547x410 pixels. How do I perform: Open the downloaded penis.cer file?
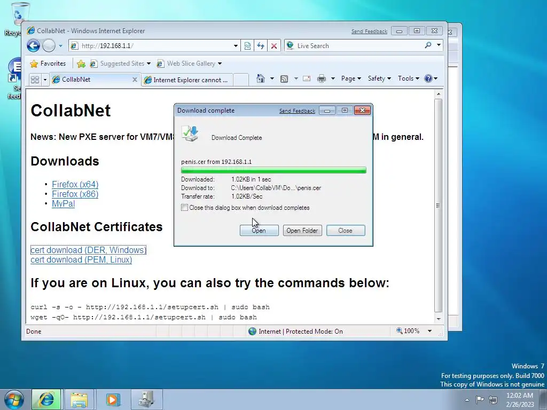click(259, 231)
